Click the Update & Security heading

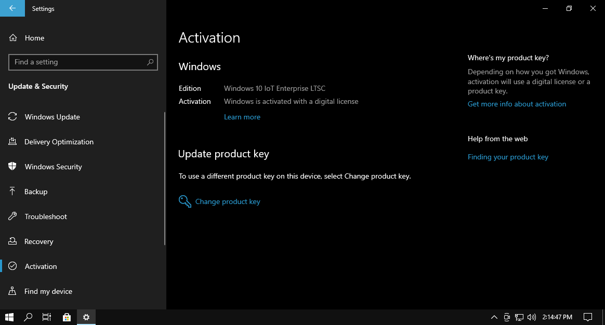point(38,86)
